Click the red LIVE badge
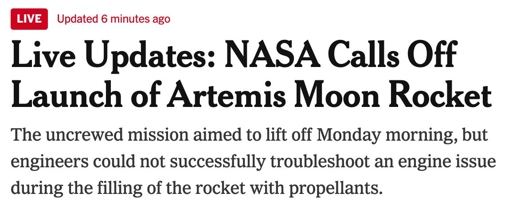This screenshot has height=213, width=524. pos(29,19)
